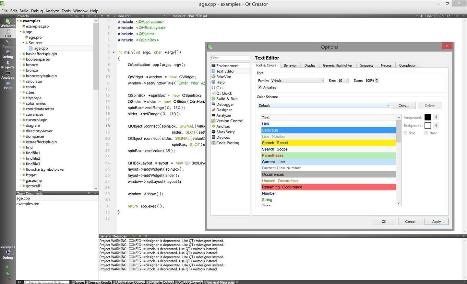Click the Apply button in Options
The width and height of the screenshot is (467, 284).
click(x=437, y=222)
